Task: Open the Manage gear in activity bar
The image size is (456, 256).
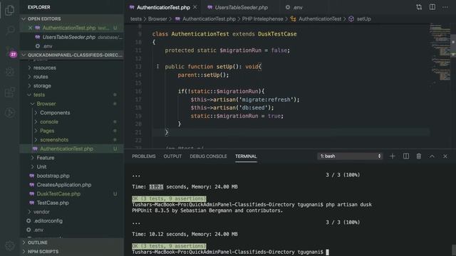Action: click(9, 245)
